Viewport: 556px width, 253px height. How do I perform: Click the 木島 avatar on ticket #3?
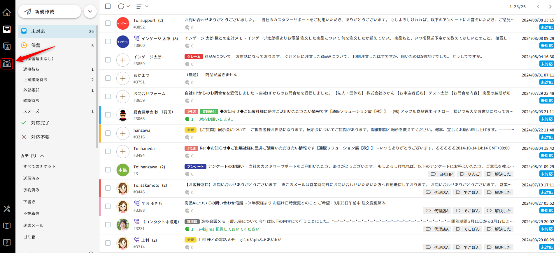[123, 170]
